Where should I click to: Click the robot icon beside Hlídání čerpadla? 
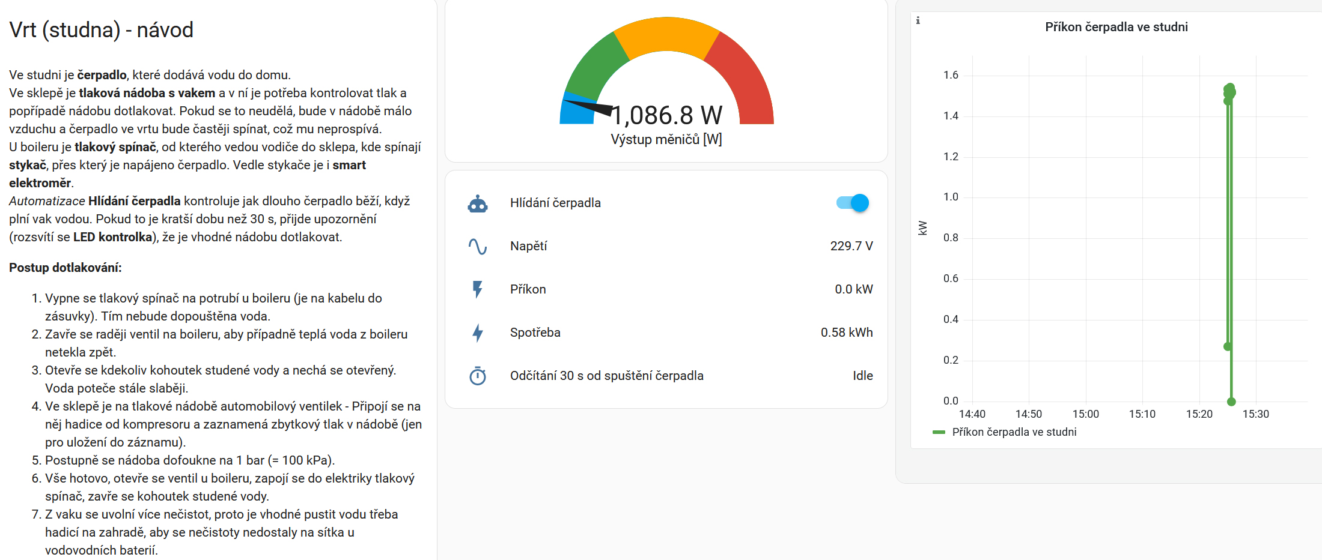(x=478, y=203)
